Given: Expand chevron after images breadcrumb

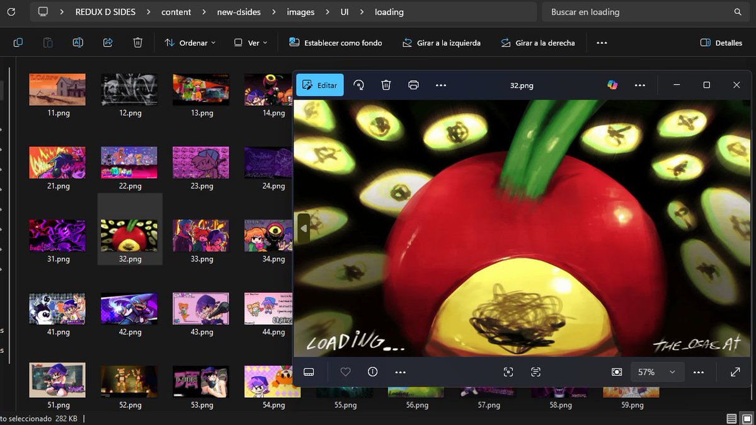Looking at the screenshot, I should tap(327, 12).
